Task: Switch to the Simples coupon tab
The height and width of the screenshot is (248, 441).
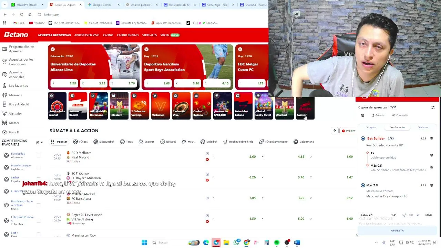Action: (371, 127)
